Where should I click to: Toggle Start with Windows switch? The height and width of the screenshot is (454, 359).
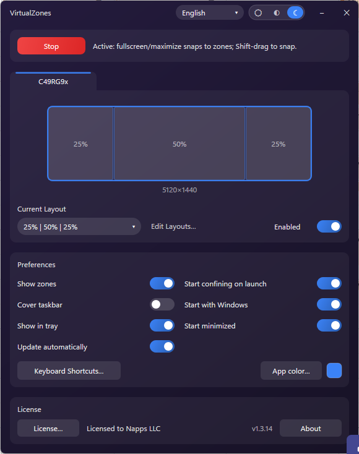click(x=329, y=304)
